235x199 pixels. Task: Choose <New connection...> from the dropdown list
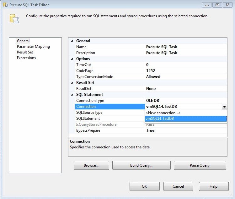tap(186, 113)
